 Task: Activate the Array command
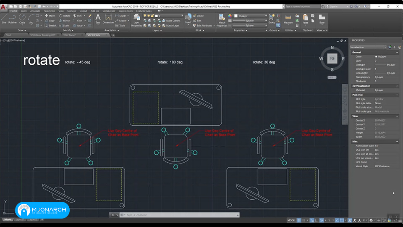[x=78, y=26]
